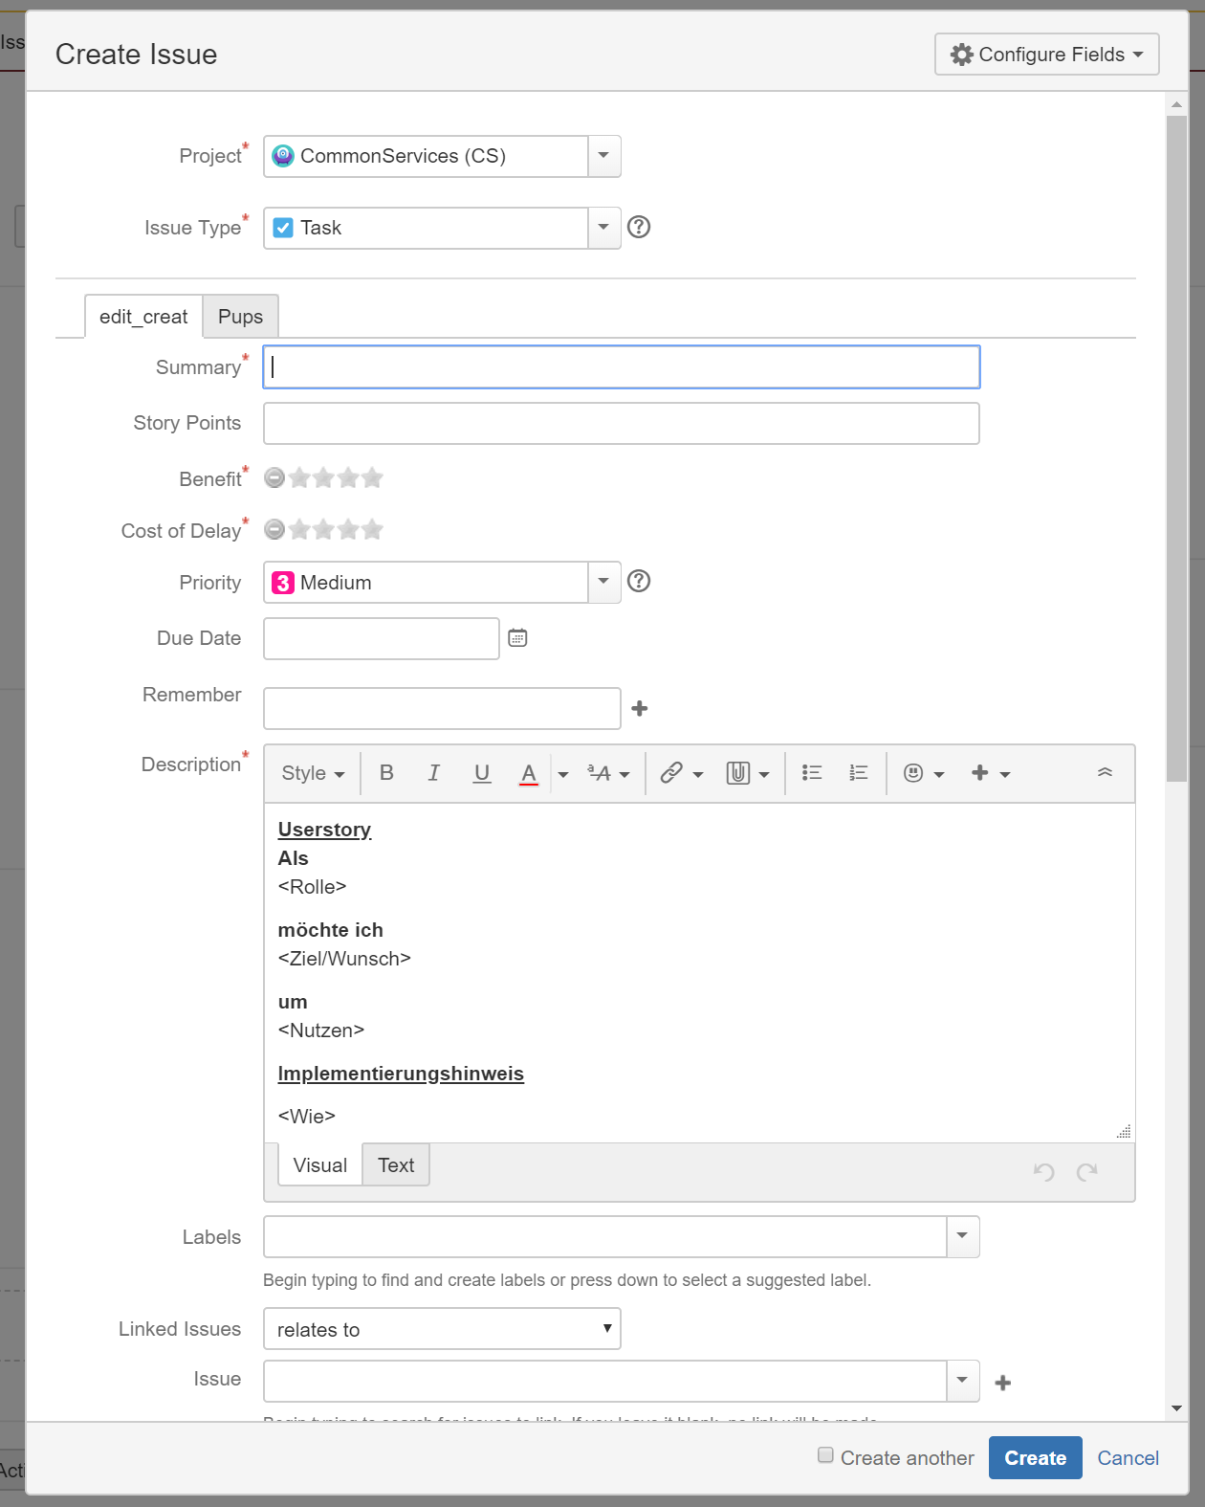Switch Description editor to Text mode
This screenshot has width=1205, height=1507.
pyautogui.click(x=396, y=1165)
